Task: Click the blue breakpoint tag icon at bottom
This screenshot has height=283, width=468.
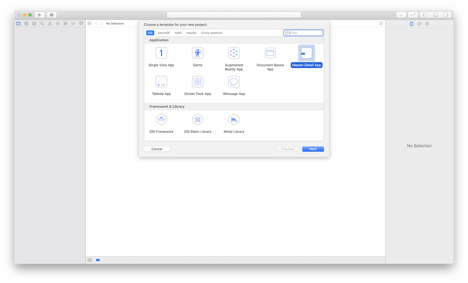Action: click(x=98, y=260)
